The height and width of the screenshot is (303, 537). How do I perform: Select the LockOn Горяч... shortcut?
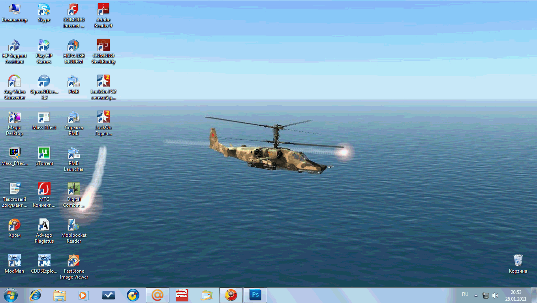click(x=103, y=123)
